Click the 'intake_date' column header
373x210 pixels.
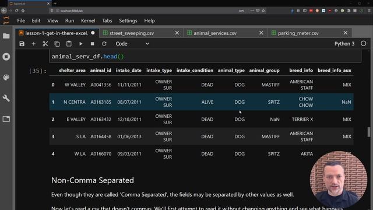(x=129, y=70)
